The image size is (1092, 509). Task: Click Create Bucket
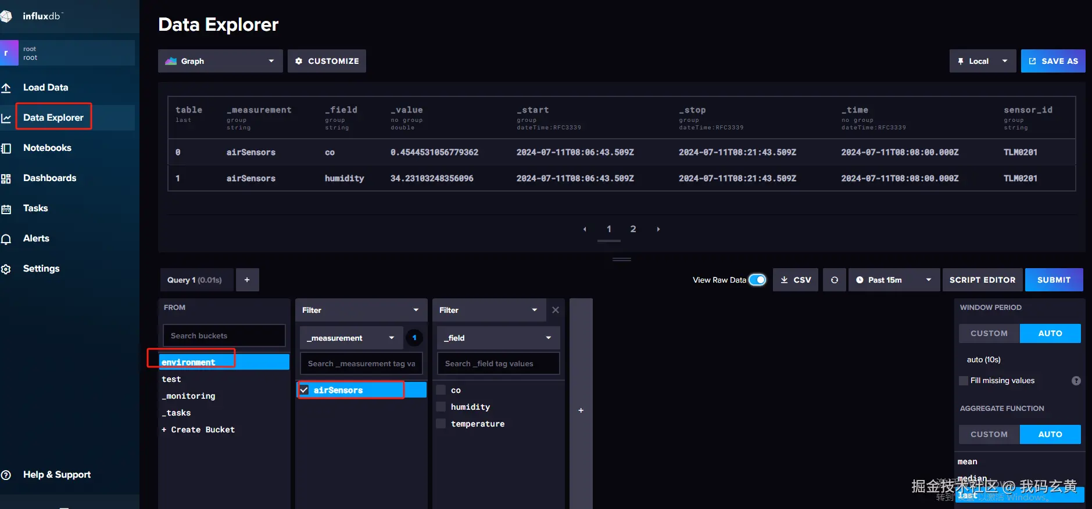tap(198, 429)
